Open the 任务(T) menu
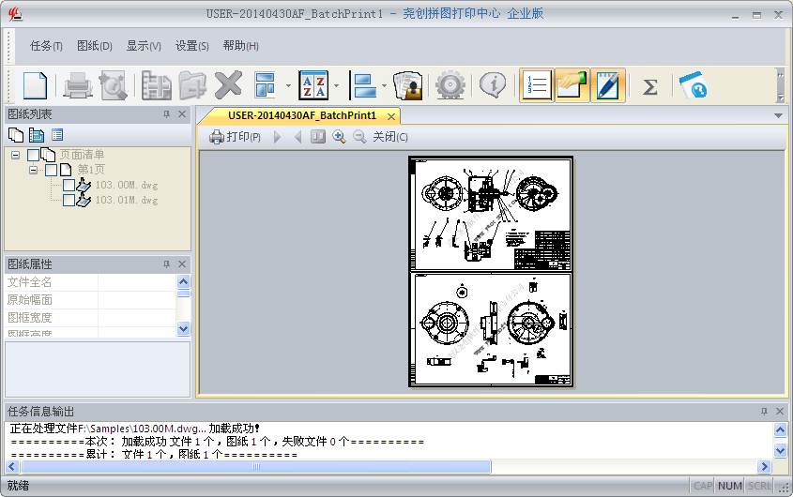The image size is (793, 497). [x=46, y=46]
